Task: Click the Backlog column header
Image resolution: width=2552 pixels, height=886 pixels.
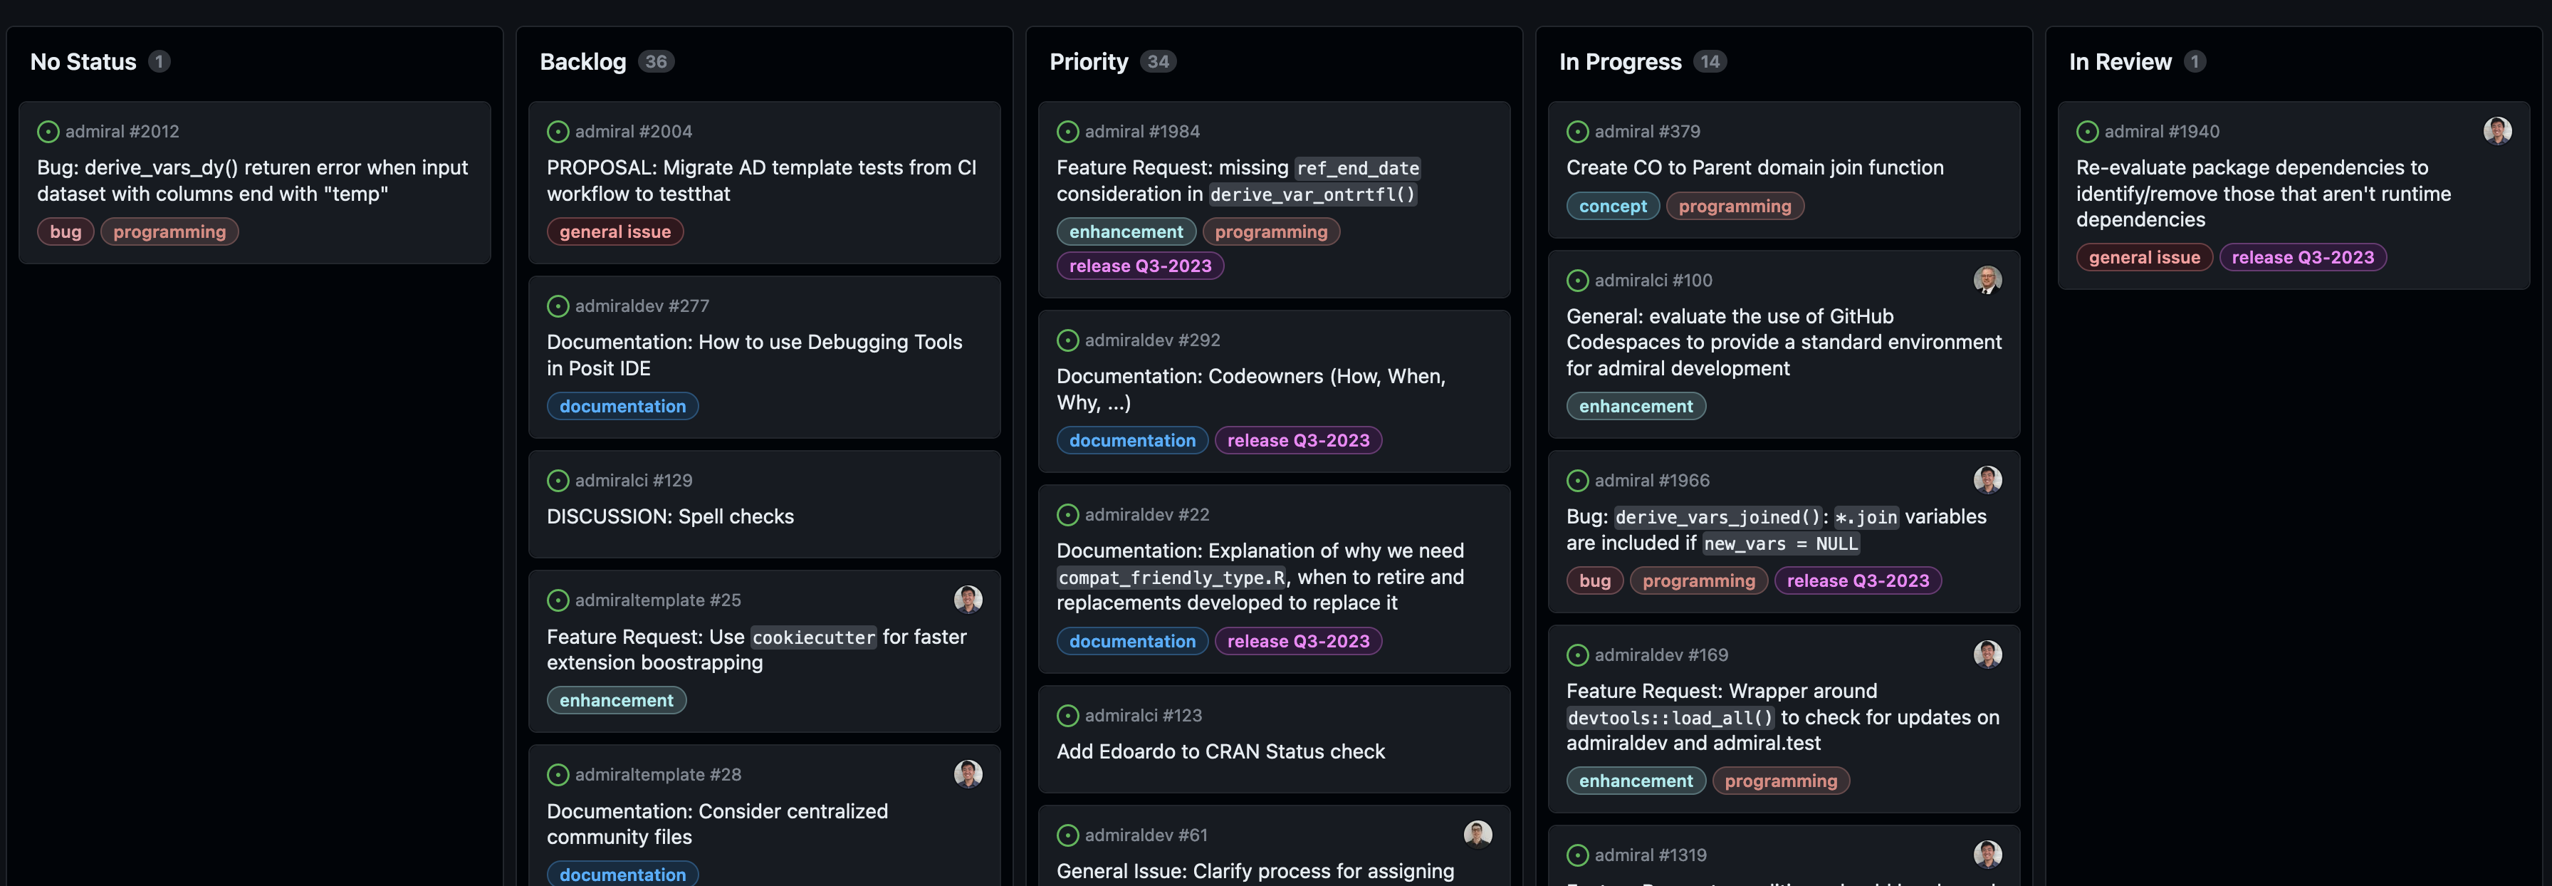Action: coord(582,61)
